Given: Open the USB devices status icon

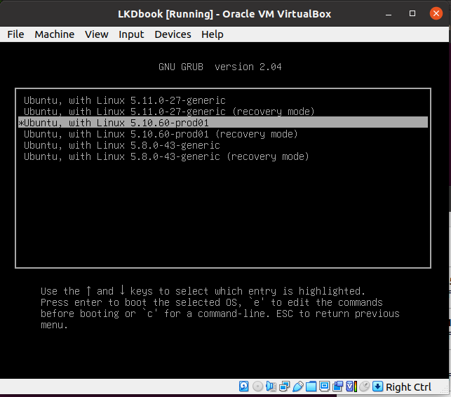Looking at the screenshot, I should [297, 386].
